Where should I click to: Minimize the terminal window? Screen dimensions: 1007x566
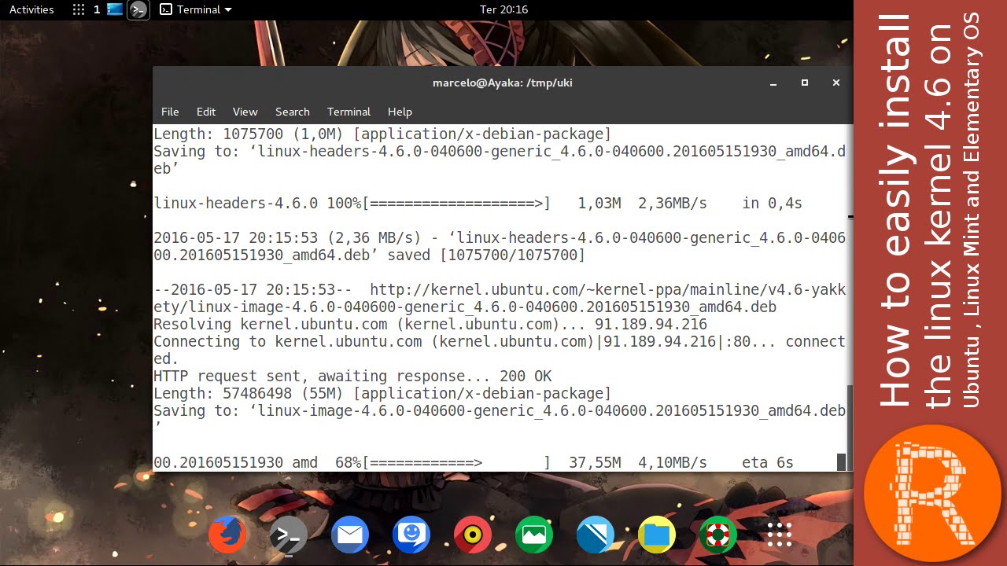(x=774, y=83)
